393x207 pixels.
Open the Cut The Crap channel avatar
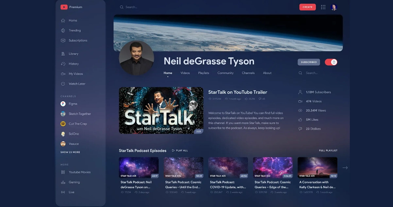point(63,124)
